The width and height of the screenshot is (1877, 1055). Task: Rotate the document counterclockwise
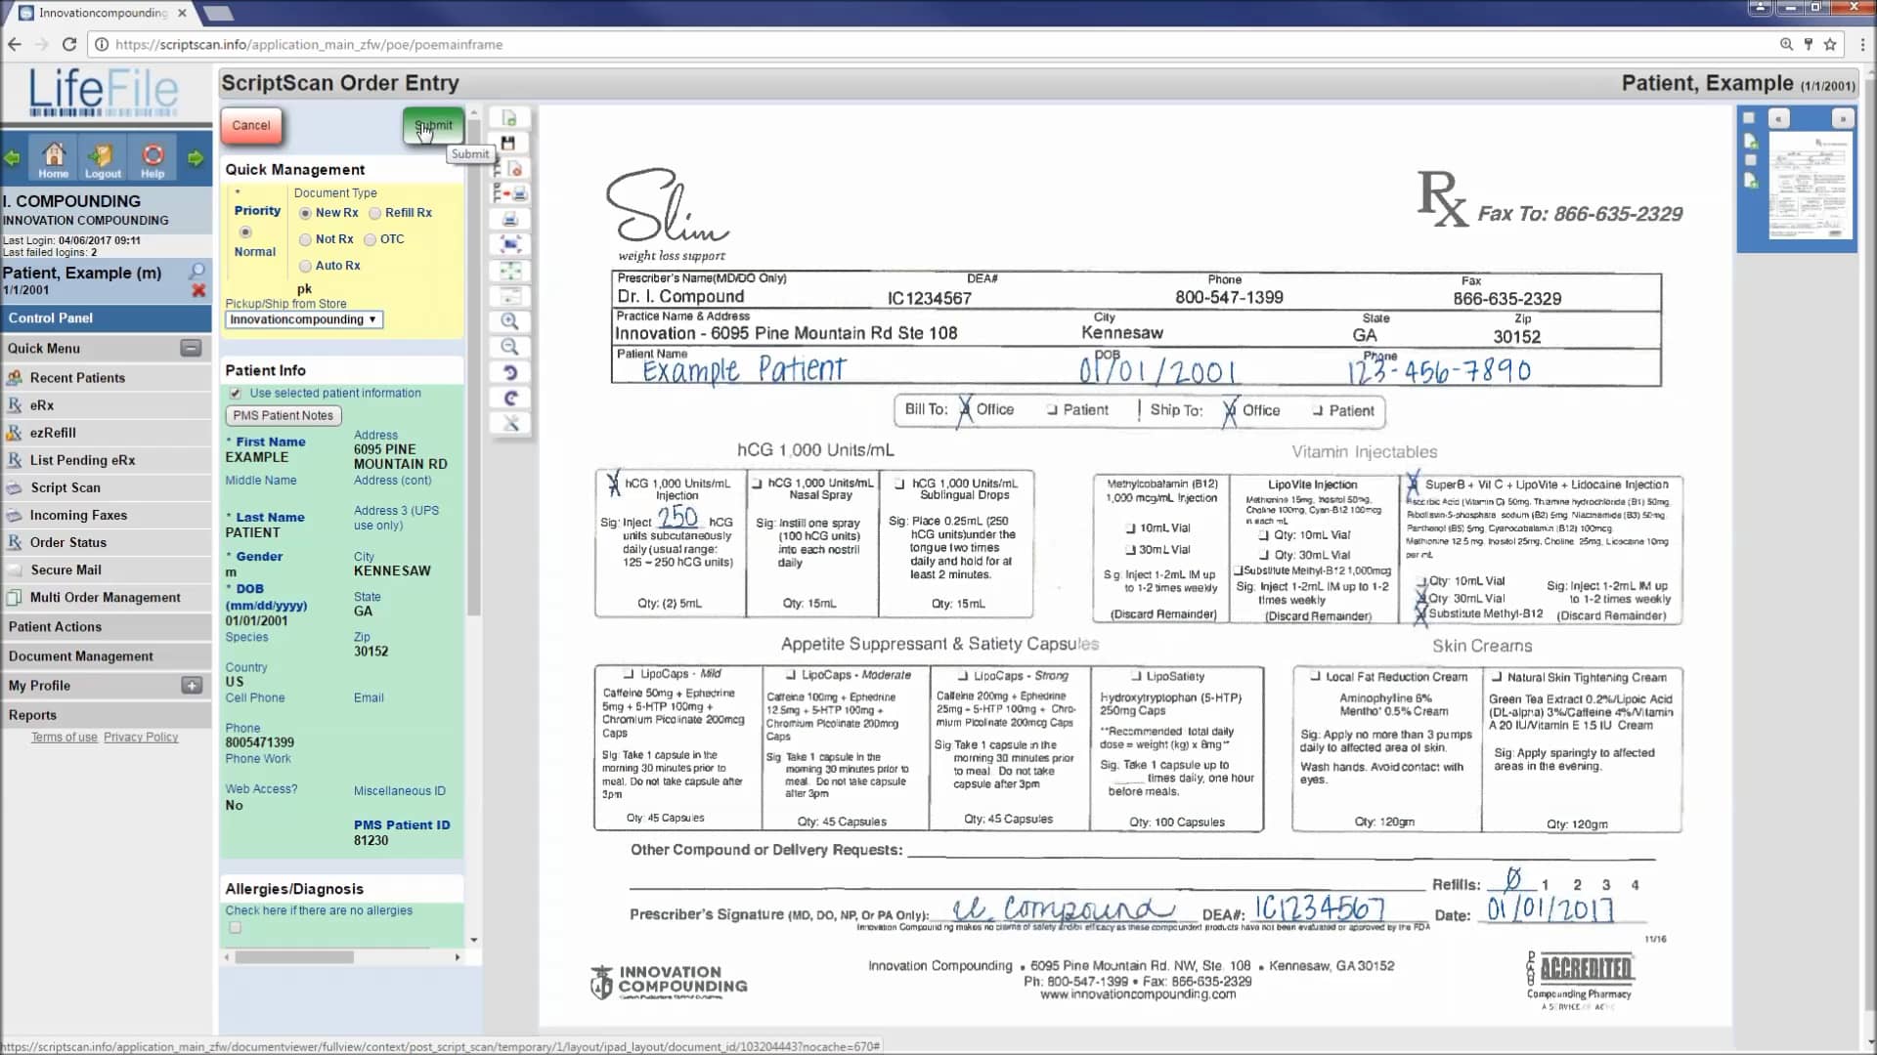[509, 372]
